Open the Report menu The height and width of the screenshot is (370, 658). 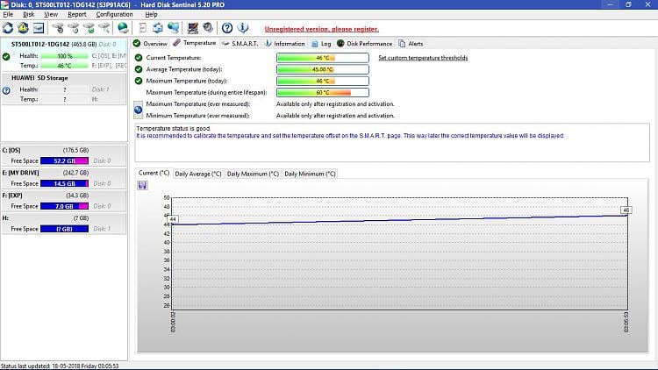tap(77, 15)
